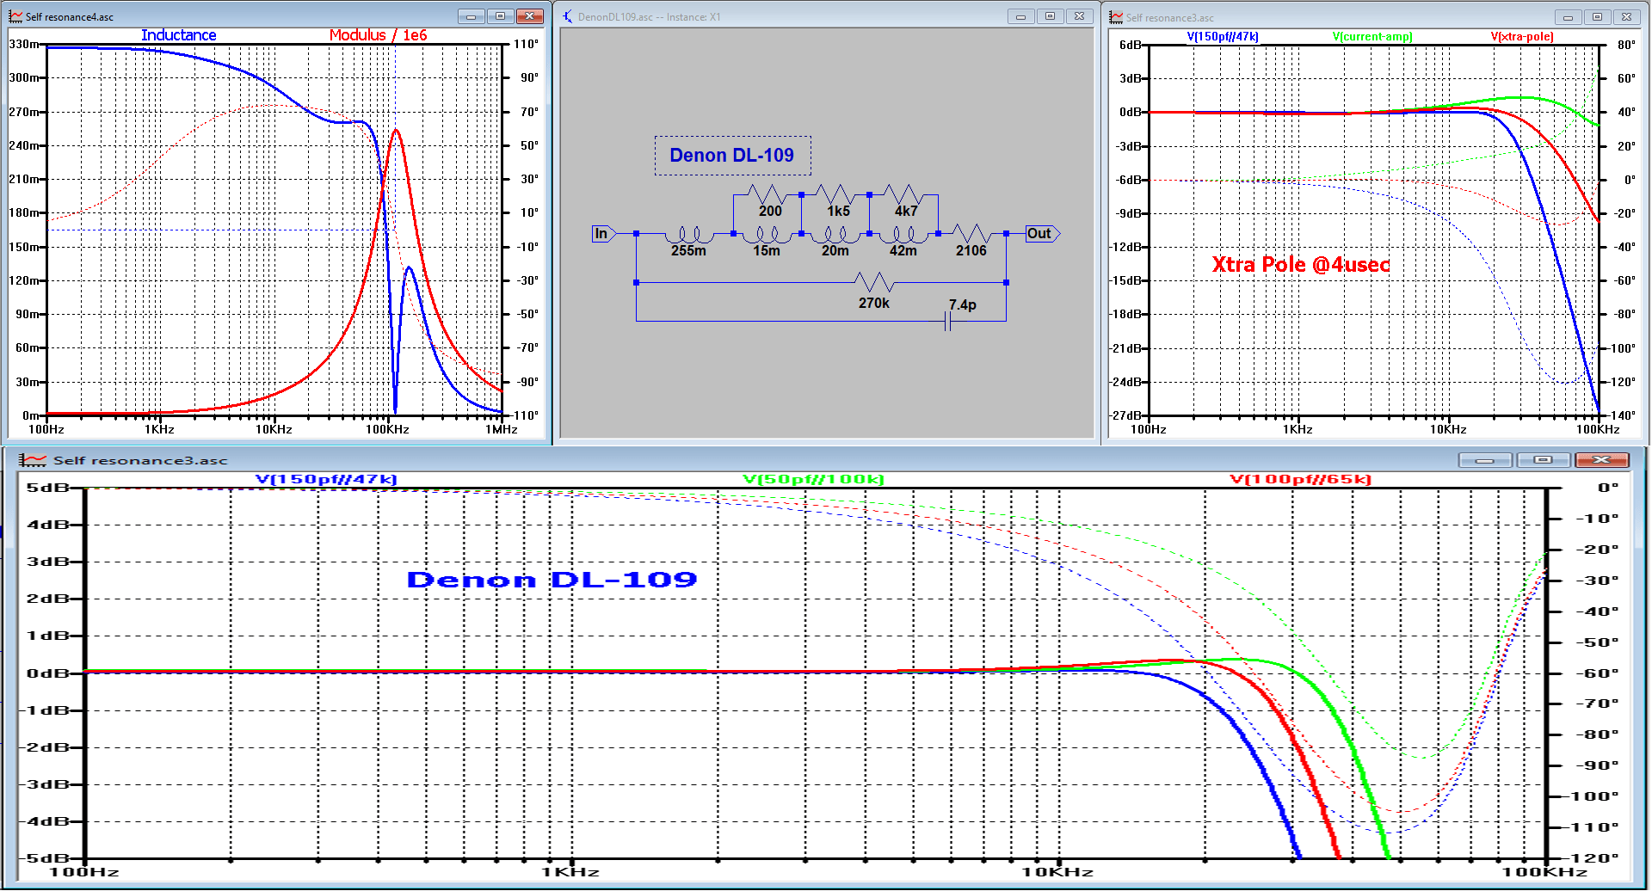The image size is (1652, 891).
Task: Close the bottom Self resonance3.asc window
Action: (1601, 460)
